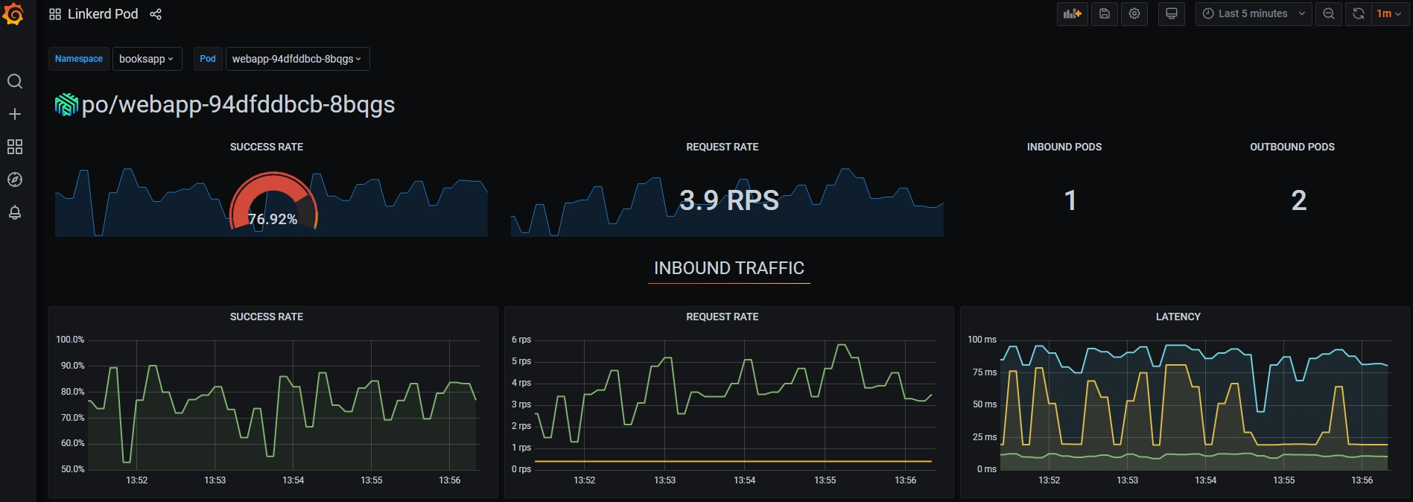Click the Grafana logo home icon
1413x502 pixels.
coord(13,13)
